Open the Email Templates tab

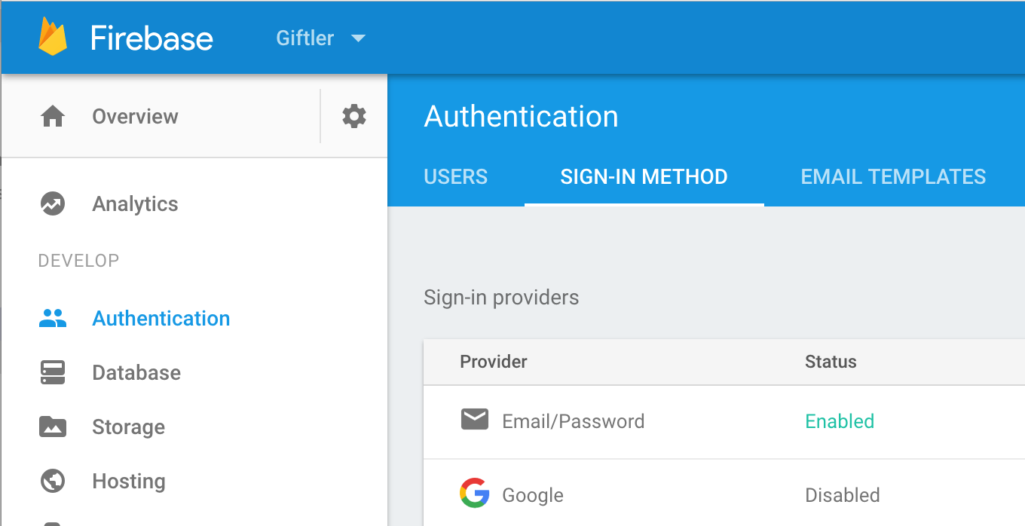(893, 176)
